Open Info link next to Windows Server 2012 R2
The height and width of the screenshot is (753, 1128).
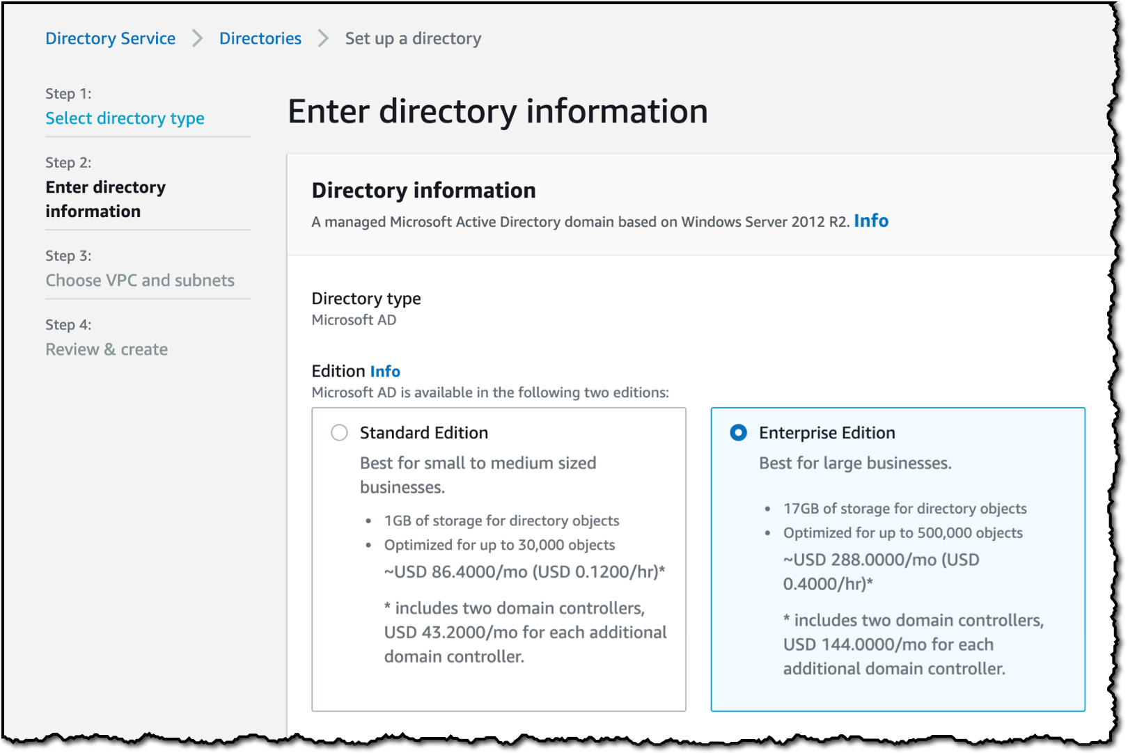(871, 221)
